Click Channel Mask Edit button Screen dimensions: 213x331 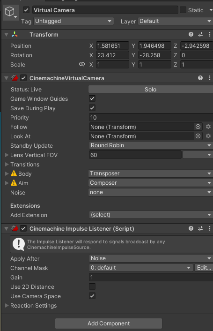(204, 268)
